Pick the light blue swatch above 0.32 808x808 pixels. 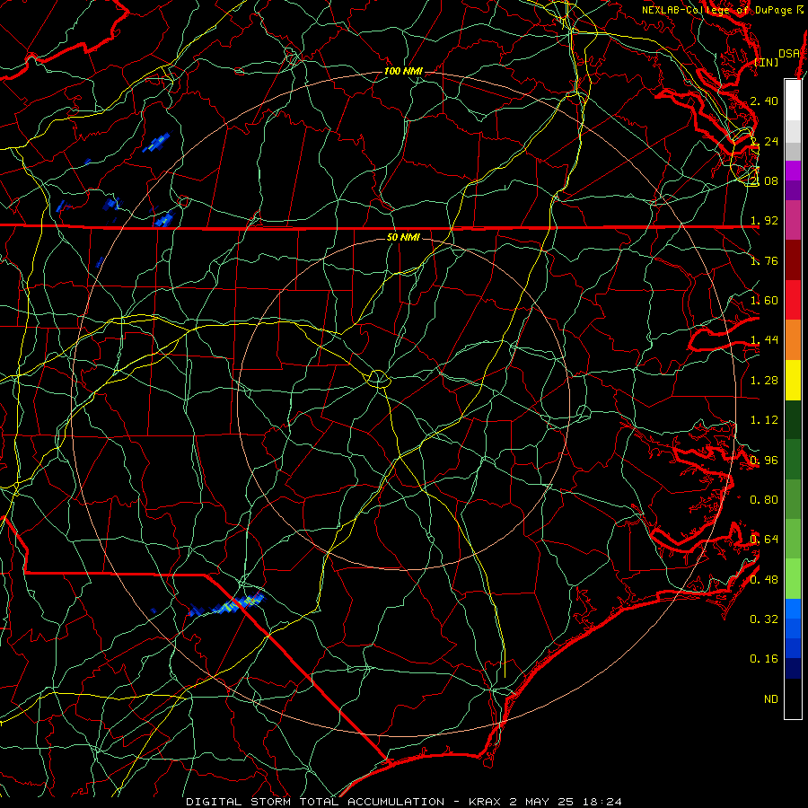click(793, 609)
